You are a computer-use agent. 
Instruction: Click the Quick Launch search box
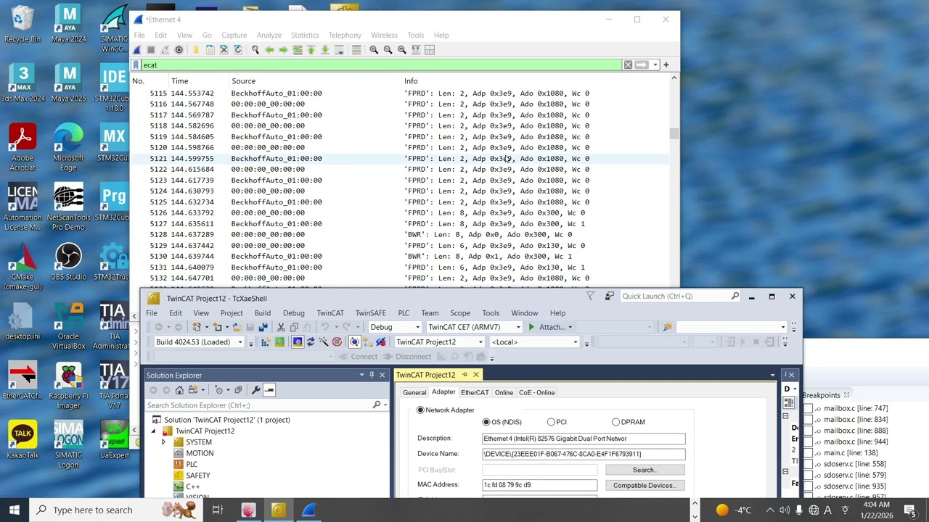pyautogui.click(x=680, y=296)
